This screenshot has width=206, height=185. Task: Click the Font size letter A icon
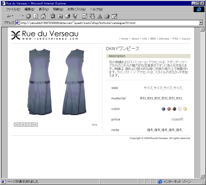(x=100, y=16)
